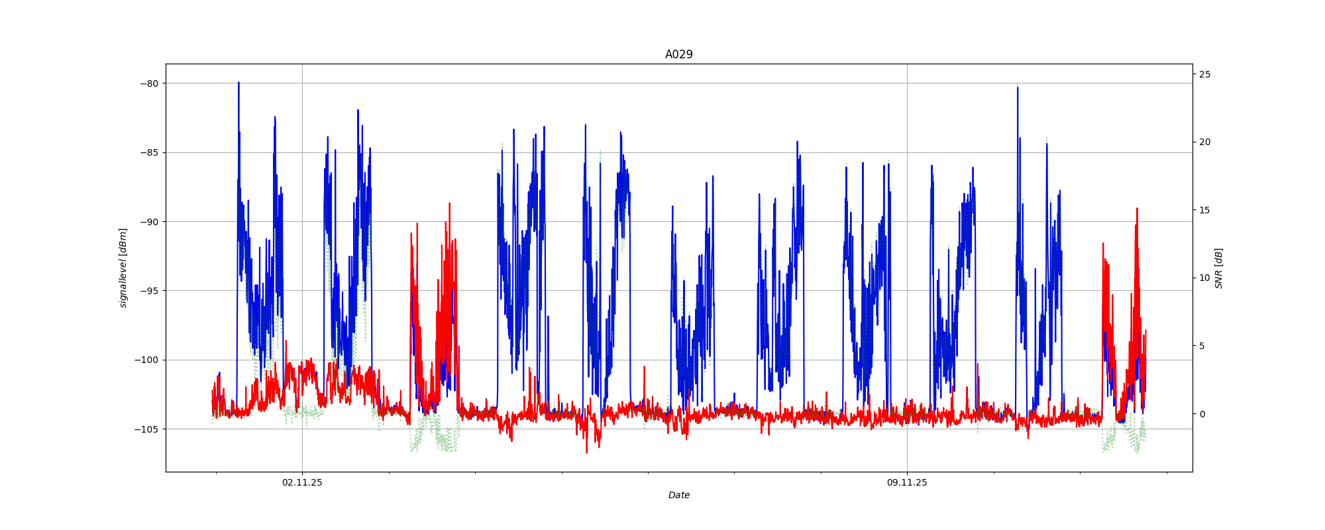The width and height of the screenshot is (1325, 530).
Task: Click the −95 tick on left axis
Action: pos(149,291)
